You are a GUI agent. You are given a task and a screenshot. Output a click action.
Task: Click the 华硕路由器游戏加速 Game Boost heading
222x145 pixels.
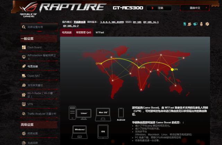tap(158, 122)
